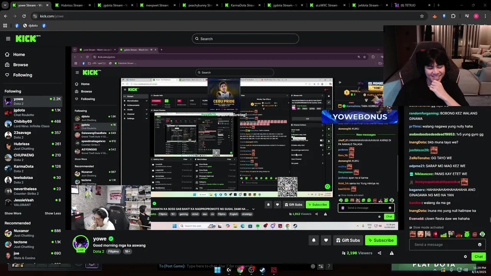
Task: Open Steam from the taskbar
Action: point(262,270)
